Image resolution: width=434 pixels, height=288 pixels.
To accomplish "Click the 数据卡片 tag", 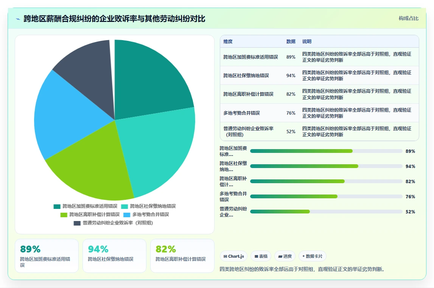I will [313, 257].
